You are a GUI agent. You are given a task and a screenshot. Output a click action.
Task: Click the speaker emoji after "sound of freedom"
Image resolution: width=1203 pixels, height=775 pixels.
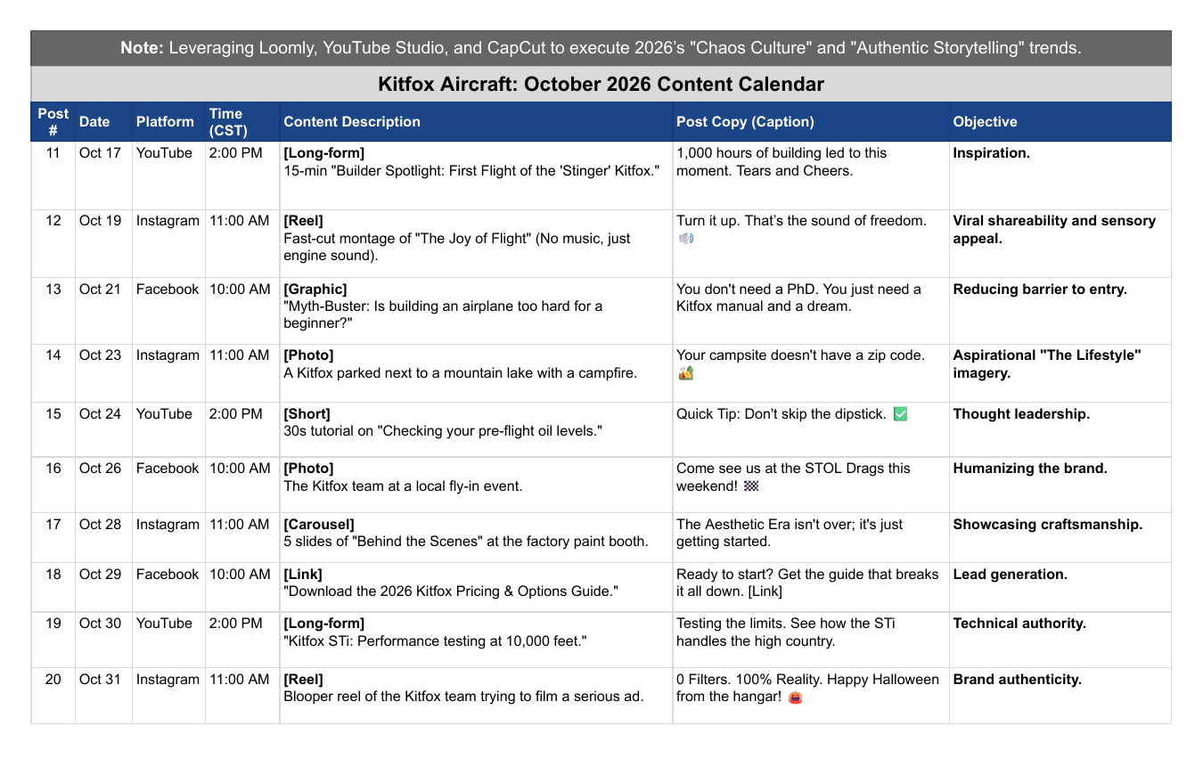tap(684, 238)
